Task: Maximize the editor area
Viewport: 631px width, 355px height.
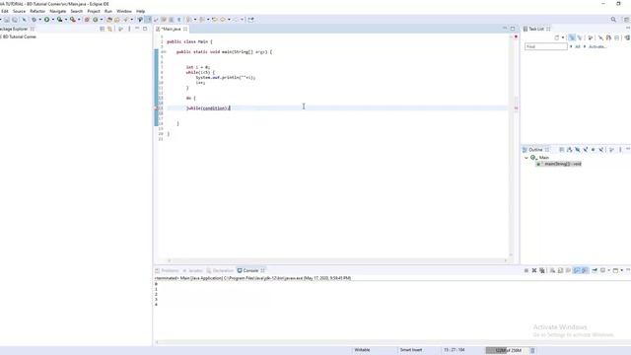Action: click(513, 29)
